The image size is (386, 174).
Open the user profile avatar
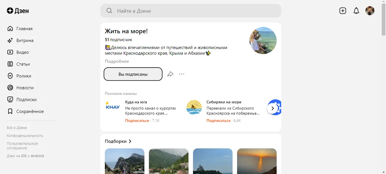[370, 11]
